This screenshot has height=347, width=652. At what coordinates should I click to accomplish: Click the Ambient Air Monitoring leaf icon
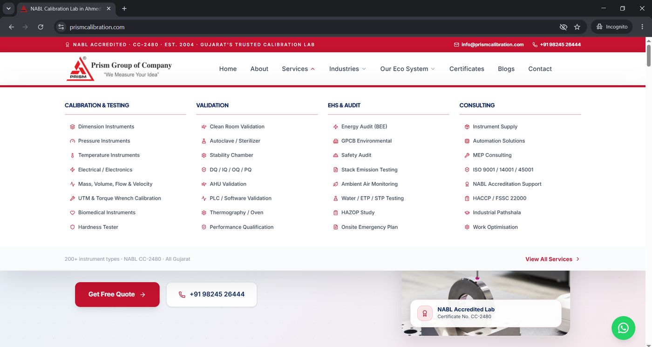coord(336,184)
